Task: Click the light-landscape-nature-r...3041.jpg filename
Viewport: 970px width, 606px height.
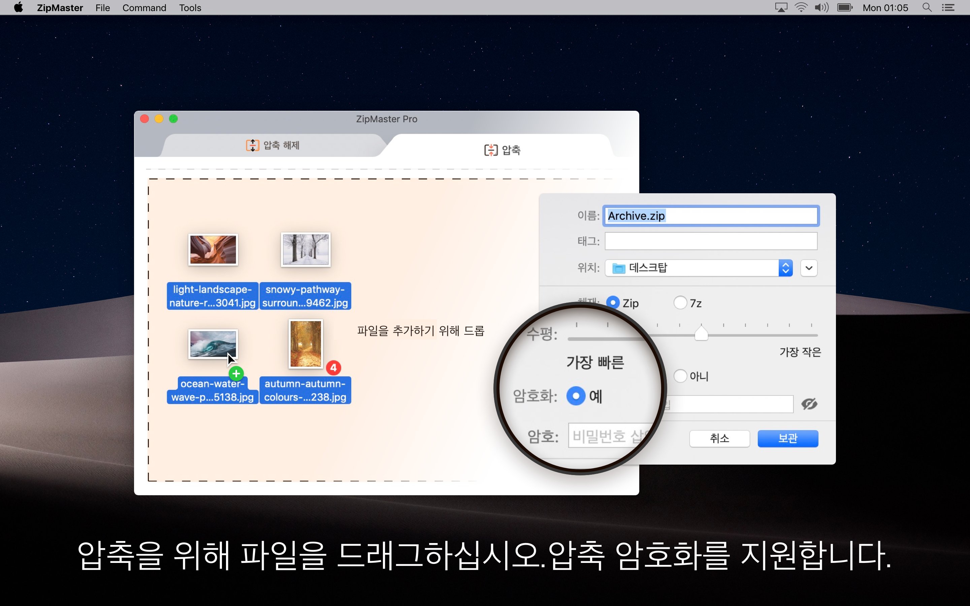Action: (213, 296)
